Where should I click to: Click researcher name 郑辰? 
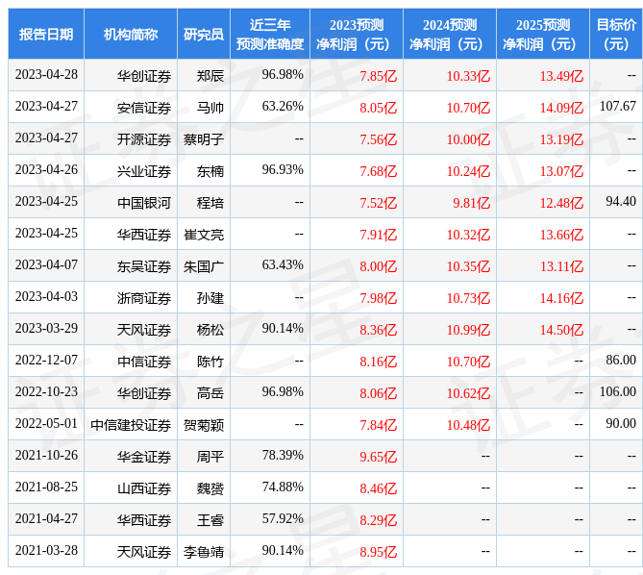pyautogui.click(x=210, y=76)
